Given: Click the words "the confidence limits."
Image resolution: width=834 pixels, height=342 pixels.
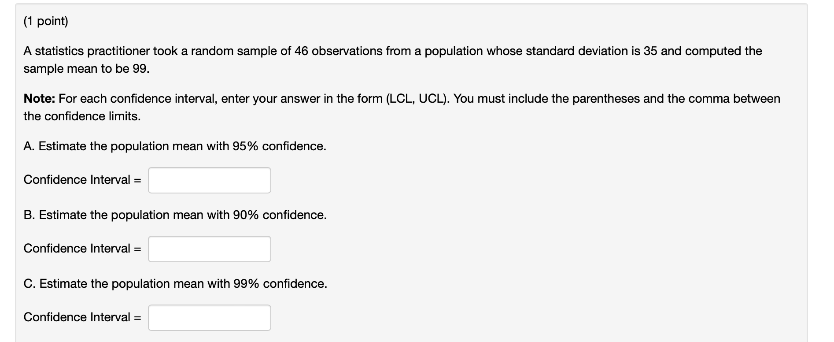Looking at the screenshot, I should pyautogui.click(x=82, y=116).
